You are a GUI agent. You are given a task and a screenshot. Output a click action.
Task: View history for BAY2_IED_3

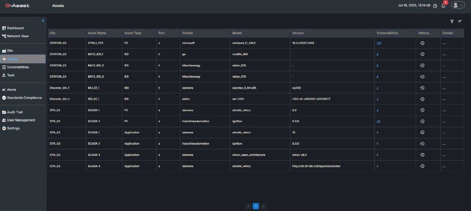pos(422,77)
